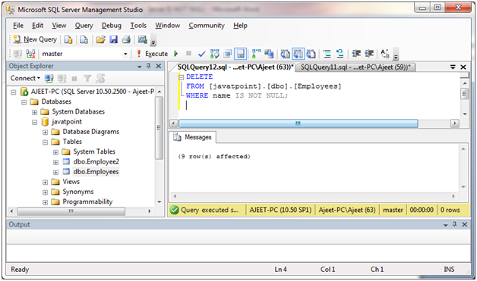Collapse the AJEET-PC server node

[x=14, y=92]
